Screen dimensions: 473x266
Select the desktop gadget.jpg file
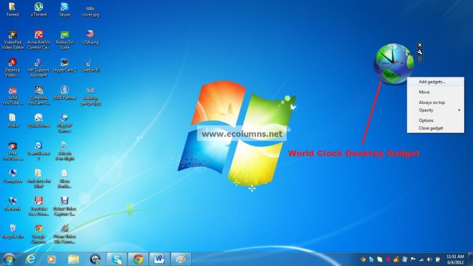(x=90, y=97)
